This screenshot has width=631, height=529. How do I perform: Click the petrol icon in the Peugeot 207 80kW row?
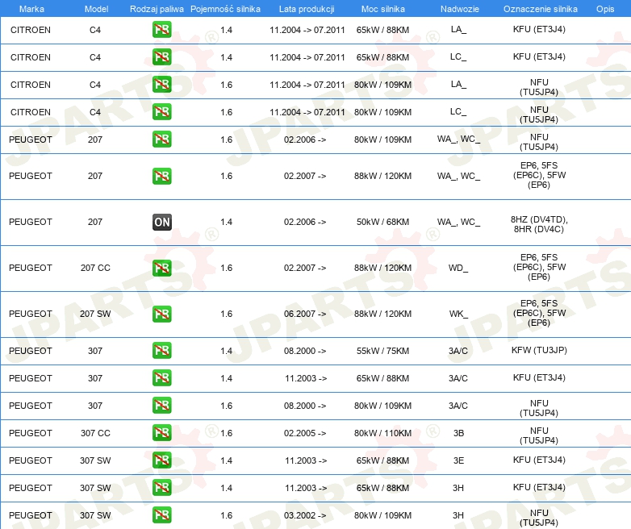[161, 140]
